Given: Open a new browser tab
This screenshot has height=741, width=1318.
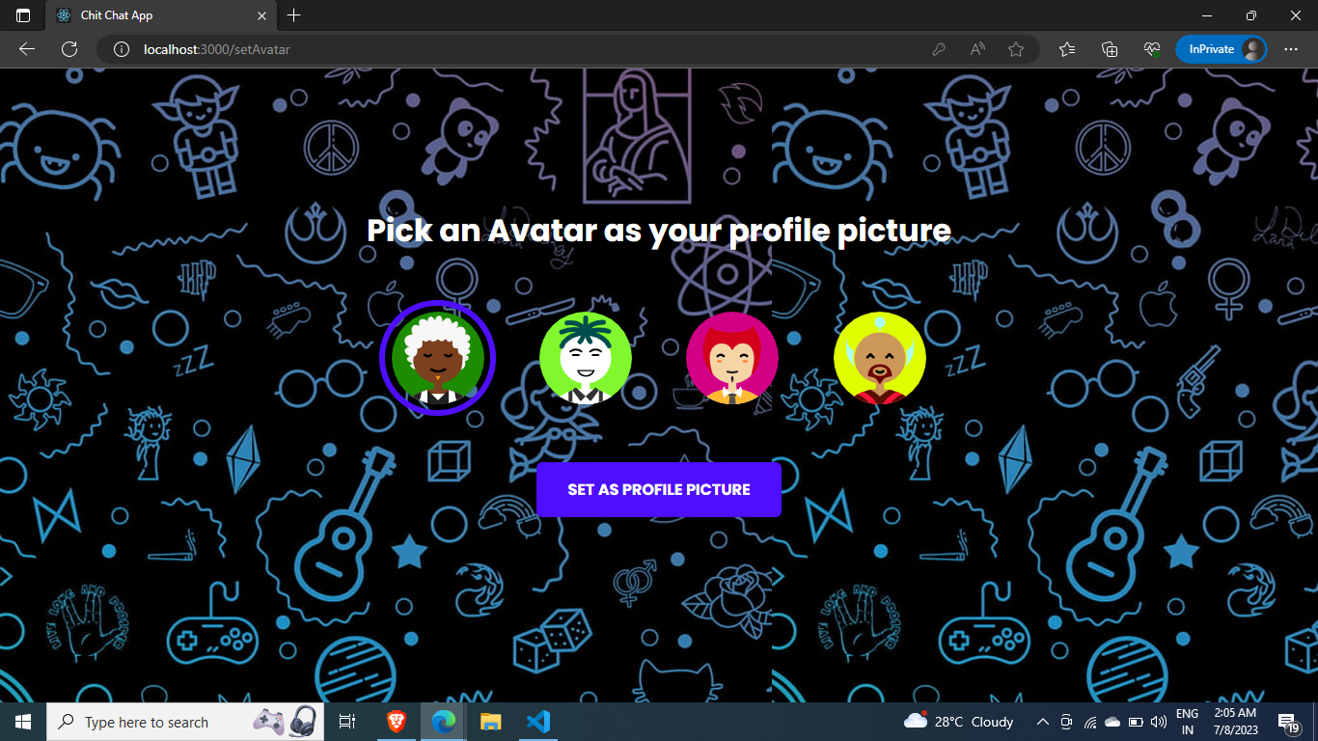Looking at the screenshot, I should point(293,15).
